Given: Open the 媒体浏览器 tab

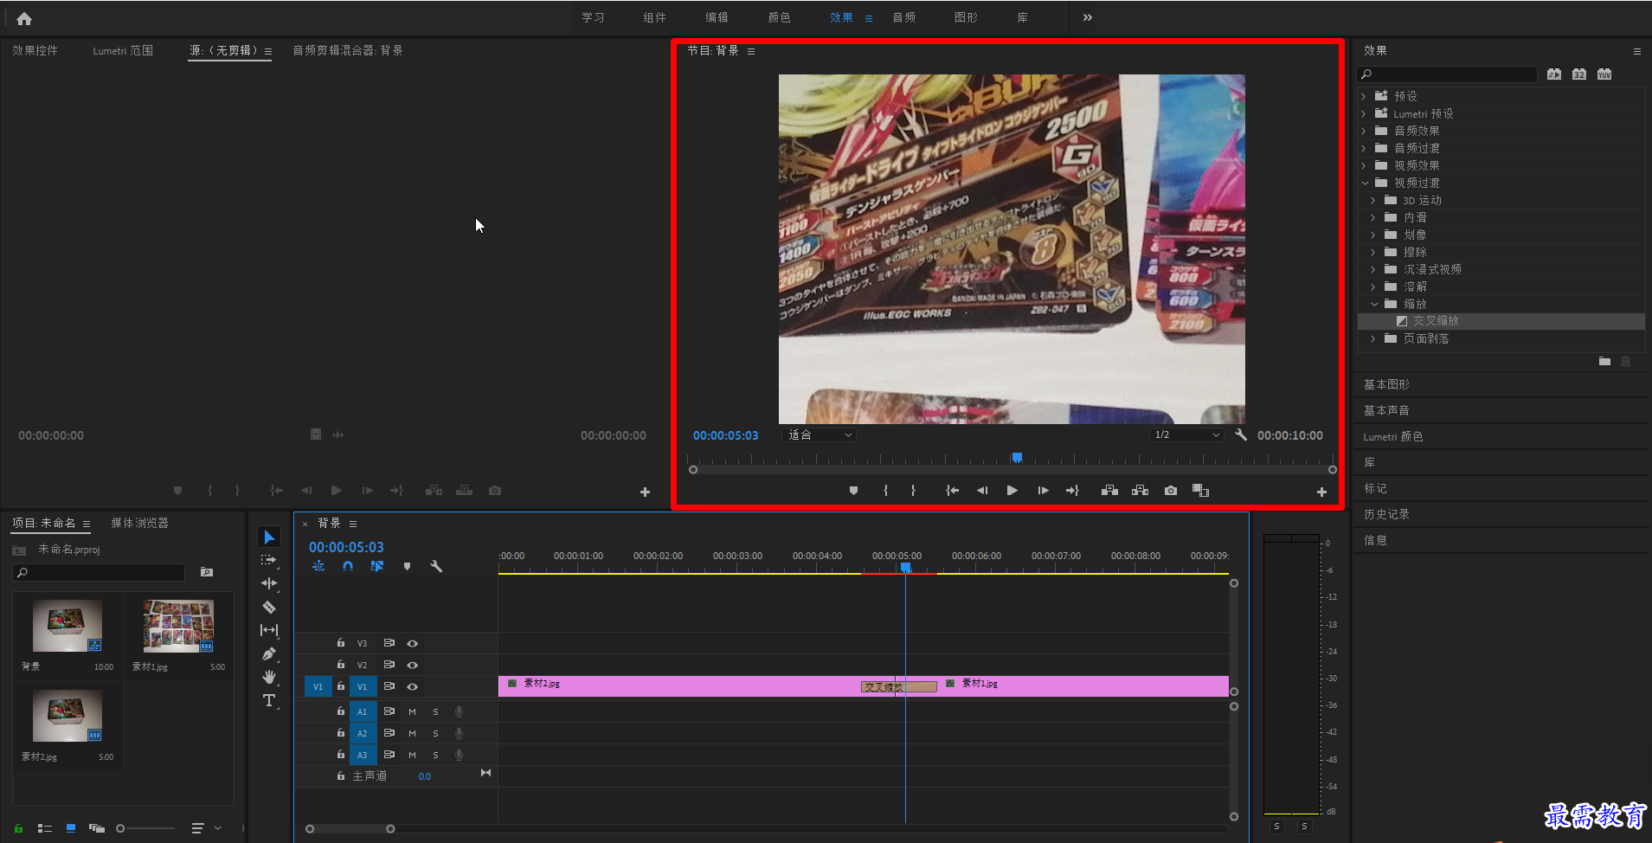Looking at the screenshot, I should pyautogui.click(x=139, y=523).
